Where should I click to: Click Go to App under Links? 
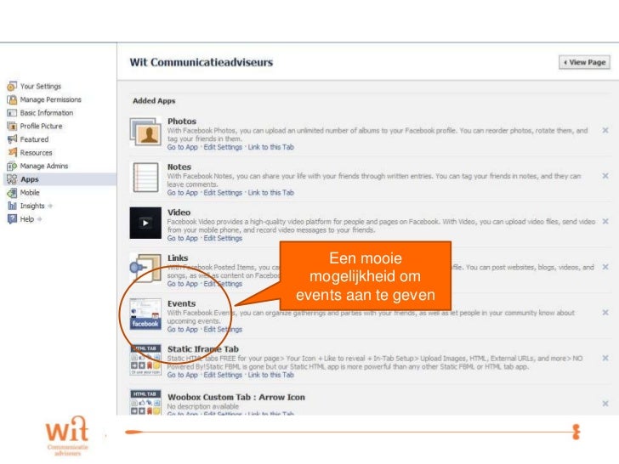point(182,284)
